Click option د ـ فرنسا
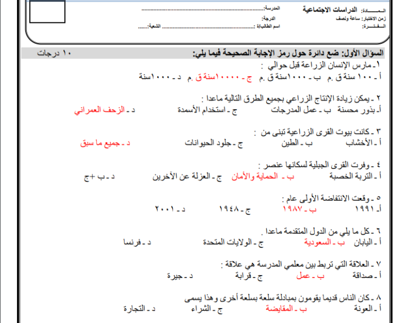Viewport: 409px width, 323px height. pyautogui.click(x=137, y=243)
